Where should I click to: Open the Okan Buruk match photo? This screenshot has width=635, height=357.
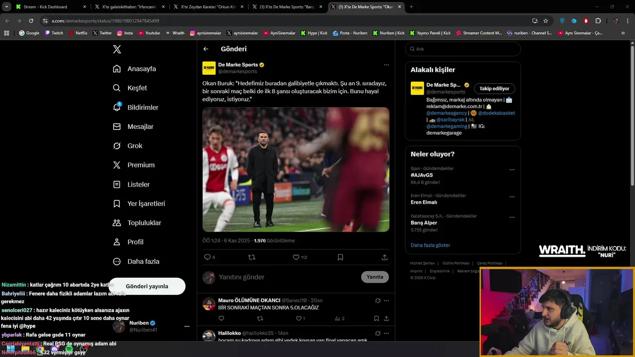pos(296,170)
